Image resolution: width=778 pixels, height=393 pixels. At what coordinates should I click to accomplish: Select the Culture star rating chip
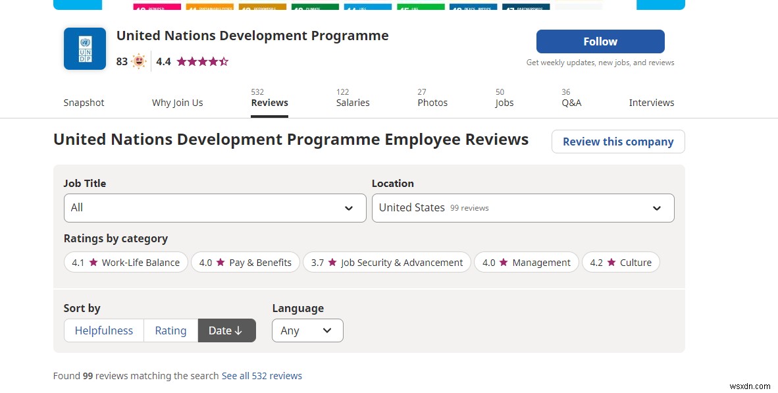tap(621, 262)
